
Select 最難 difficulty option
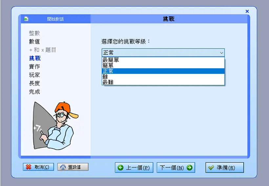coord(163,82)
